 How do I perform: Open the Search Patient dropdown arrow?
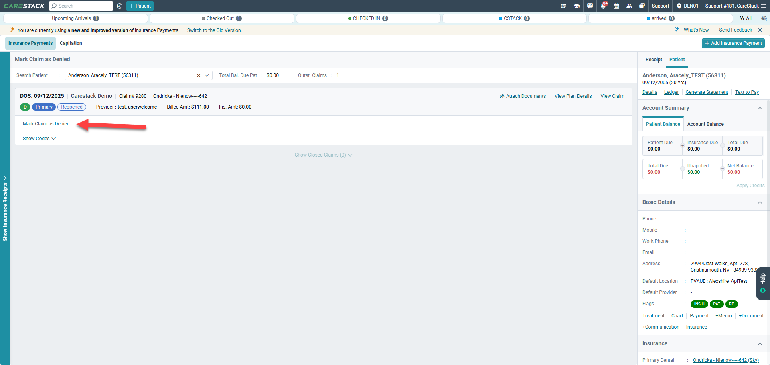(207, 75)
